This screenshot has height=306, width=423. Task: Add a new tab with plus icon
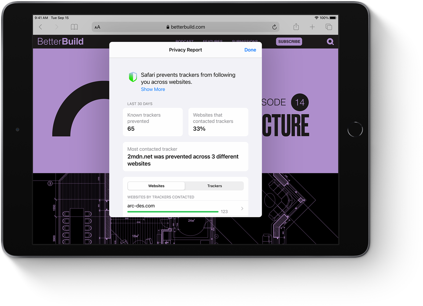coord(312,27)
